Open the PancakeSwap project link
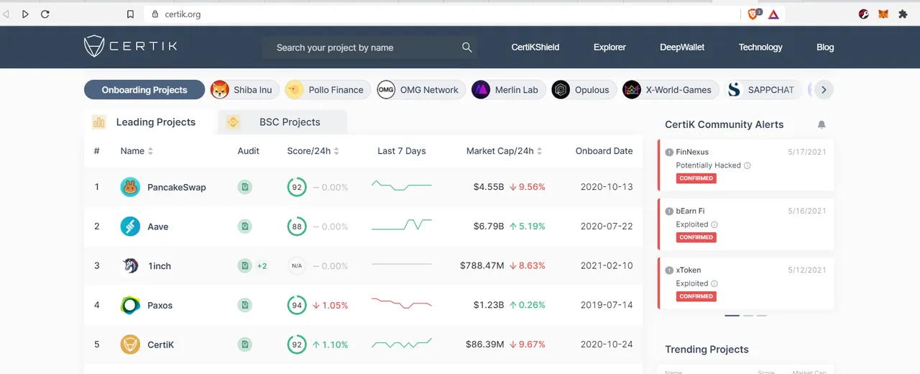Screen dimensions: 920x374 (x=177, y=187)
